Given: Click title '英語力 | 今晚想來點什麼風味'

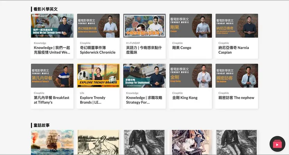Looking at the screenshot, I should [x=144, y=50].
